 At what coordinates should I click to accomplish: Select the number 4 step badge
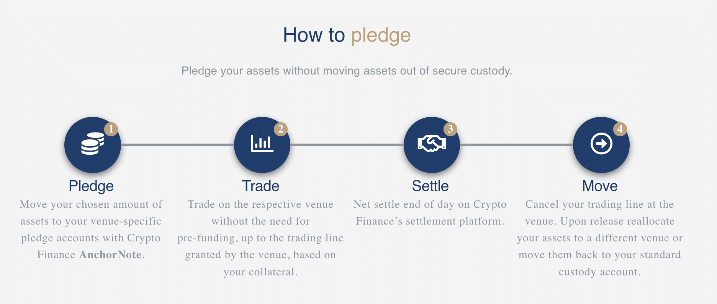(620, 129)
